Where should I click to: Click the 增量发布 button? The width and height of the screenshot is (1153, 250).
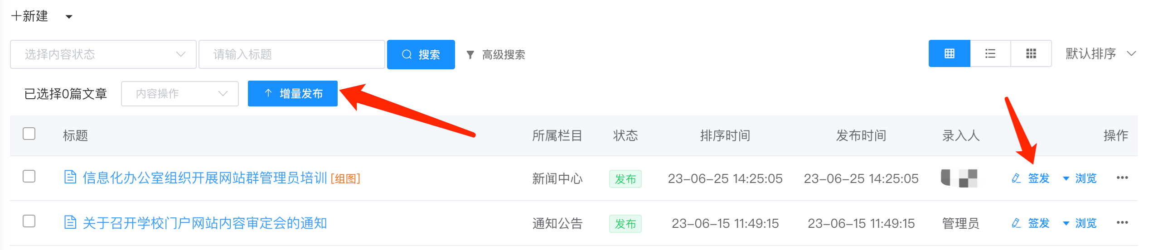pyautogui.click(x=293, y=94)
